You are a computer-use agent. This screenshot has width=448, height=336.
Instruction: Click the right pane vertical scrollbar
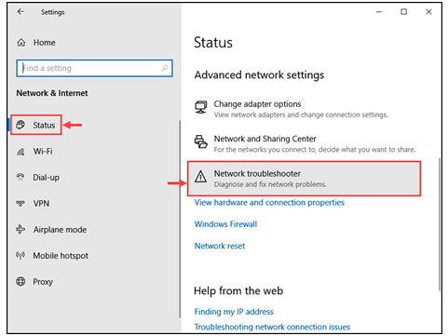[x=440, y=224]
